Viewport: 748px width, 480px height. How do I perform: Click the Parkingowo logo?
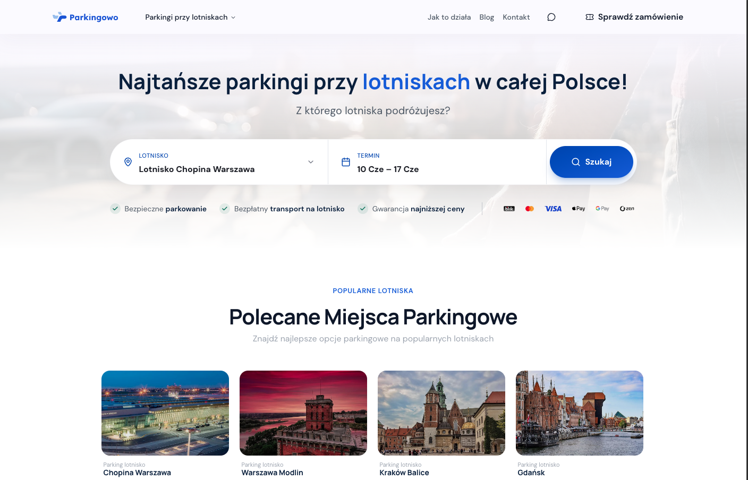click(x=86, y=17)
